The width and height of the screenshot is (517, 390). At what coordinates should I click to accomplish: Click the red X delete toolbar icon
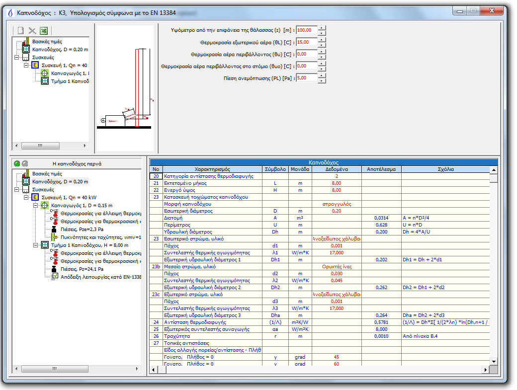tap(32, 31)
